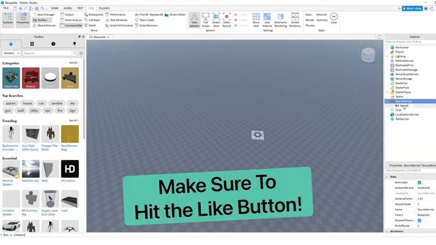Click See All next to Categories

pos(74,63)
